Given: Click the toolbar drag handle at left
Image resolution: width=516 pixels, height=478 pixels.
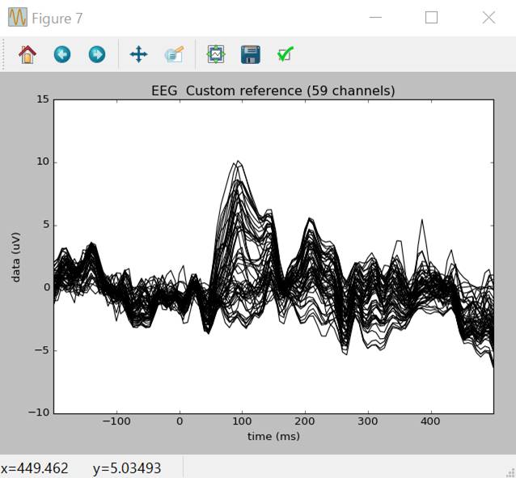Looking at the screenshot, I should 5,54.
